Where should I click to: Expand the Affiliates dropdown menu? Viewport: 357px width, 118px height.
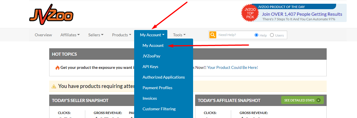click(70, 35)
